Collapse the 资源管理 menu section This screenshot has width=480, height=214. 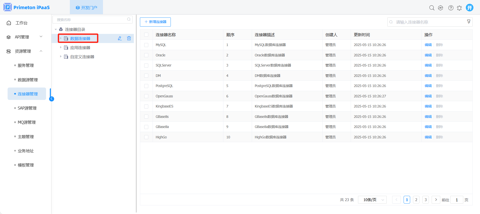pyautogui.click(x=41, y=51)
